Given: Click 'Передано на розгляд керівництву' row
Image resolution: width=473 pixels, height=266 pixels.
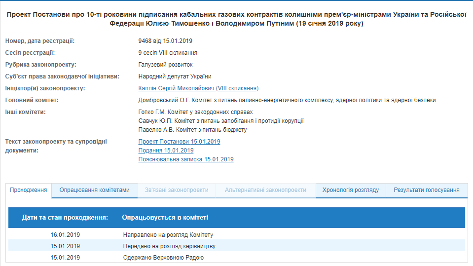Looking at the screenshot, I should [237, 246].
